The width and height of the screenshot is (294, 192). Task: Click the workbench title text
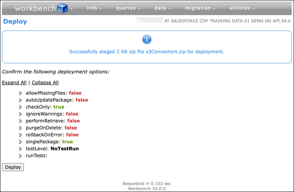click(35, 8)
